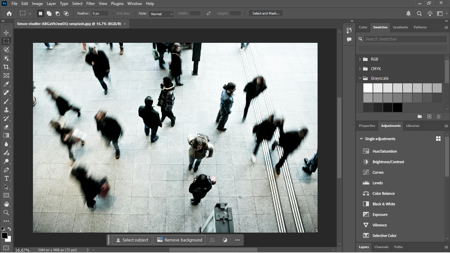The width and height of the screenshot is (450, 253).
Task: Collapse the Grayscale swatch group
Action: coord(360,78)
